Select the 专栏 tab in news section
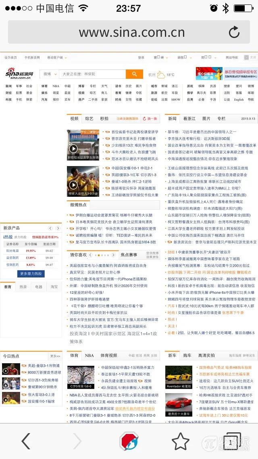Viewport: 258px width, 459px height. 221,118
